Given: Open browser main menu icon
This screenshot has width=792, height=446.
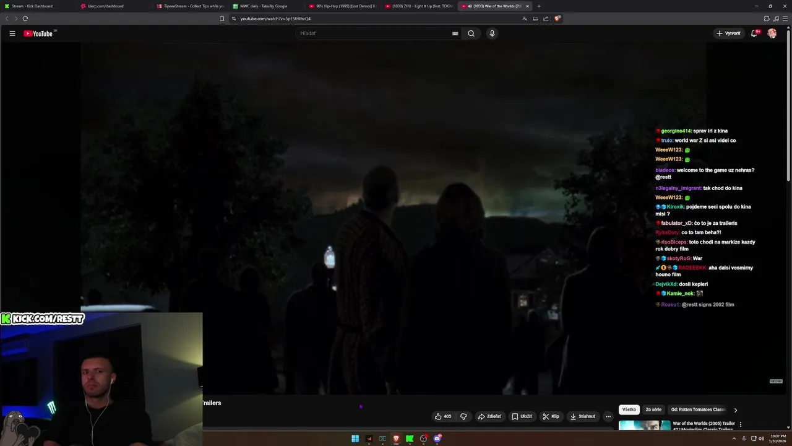Looking at the screenshot, I should pyautogui.click(x=784, y=19).
